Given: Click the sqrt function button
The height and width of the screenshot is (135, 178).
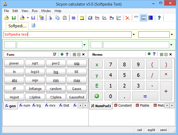Looking at the screenshot, I should [35, 63].
